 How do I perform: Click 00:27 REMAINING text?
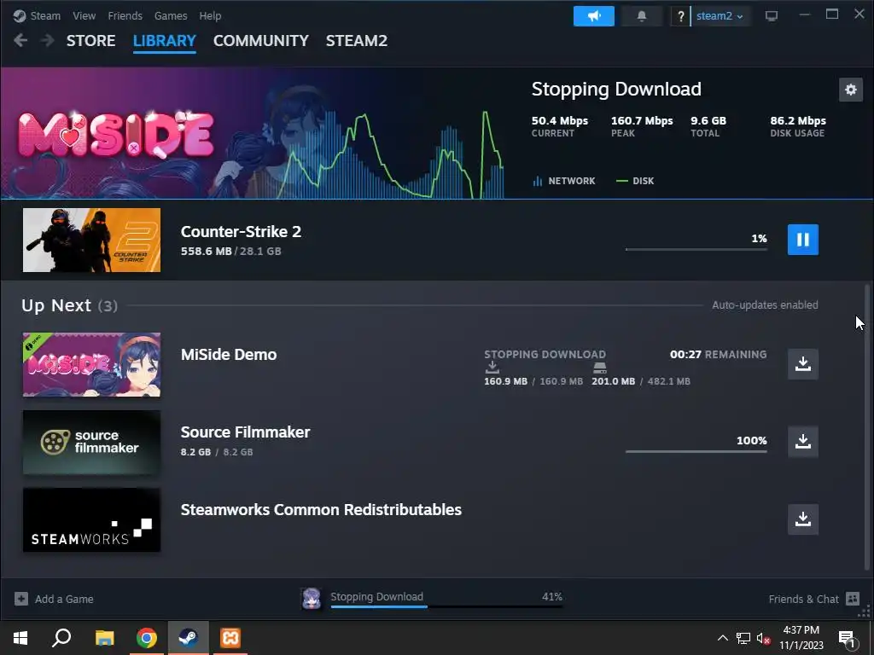718,354
